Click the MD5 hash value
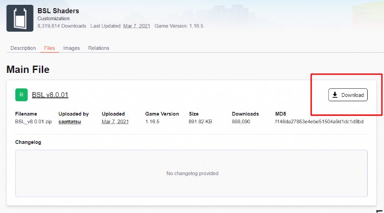The image size is (384, 213). click(319, 122)
